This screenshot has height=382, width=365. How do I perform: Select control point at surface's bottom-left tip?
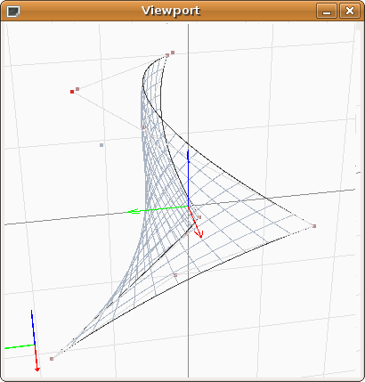coord(52,359)
